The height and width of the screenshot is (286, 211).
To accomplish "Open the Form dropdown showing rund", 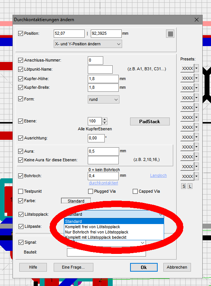I will tap(104, 99).
